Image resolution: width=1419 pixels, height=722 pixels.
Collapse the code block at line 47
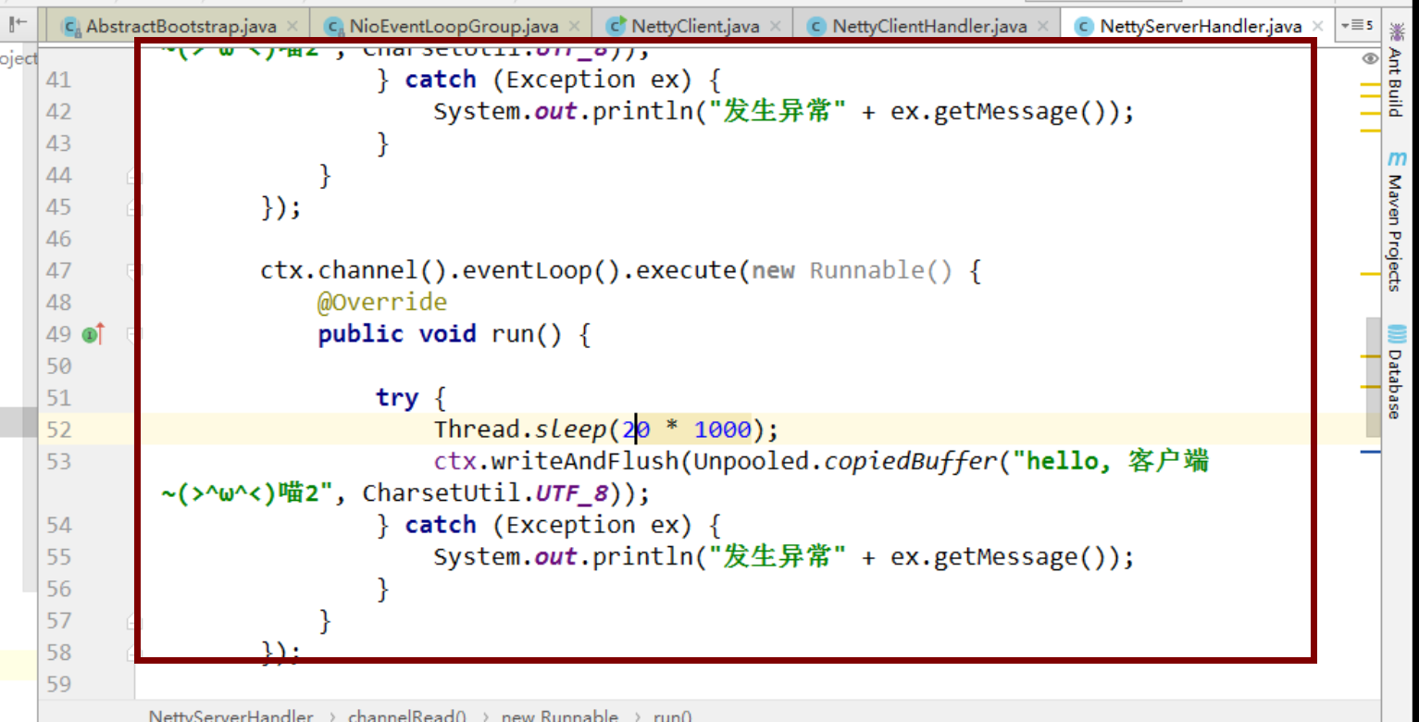tap(134, 271)
